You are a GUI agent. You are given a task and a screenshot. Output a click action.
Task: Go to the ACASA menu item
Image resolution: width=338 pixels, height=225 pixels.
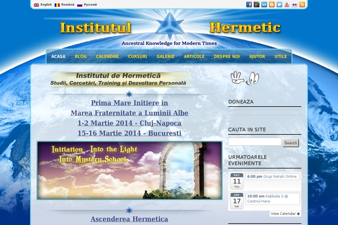pyautogui.click(x=58, y=56)
